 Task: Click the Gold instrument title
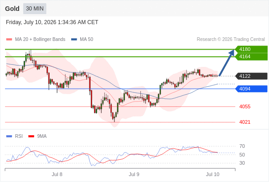tap(12, 9)
